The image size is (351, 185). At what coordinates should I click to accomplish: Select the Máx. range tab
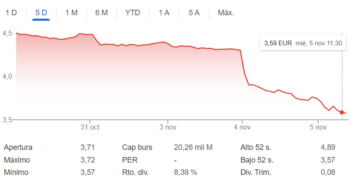226,13
